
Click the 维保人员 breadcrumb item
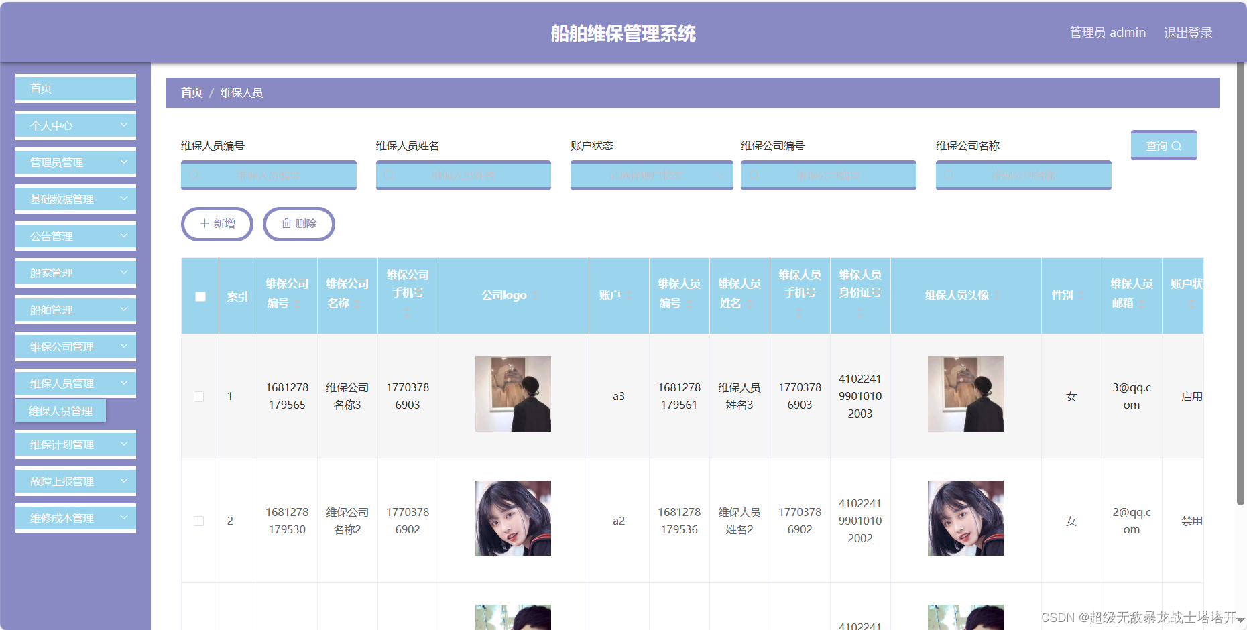coord(242,93)
